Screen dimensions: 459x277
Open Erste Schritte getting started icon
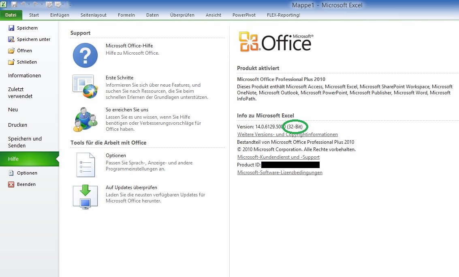(85, 86)
